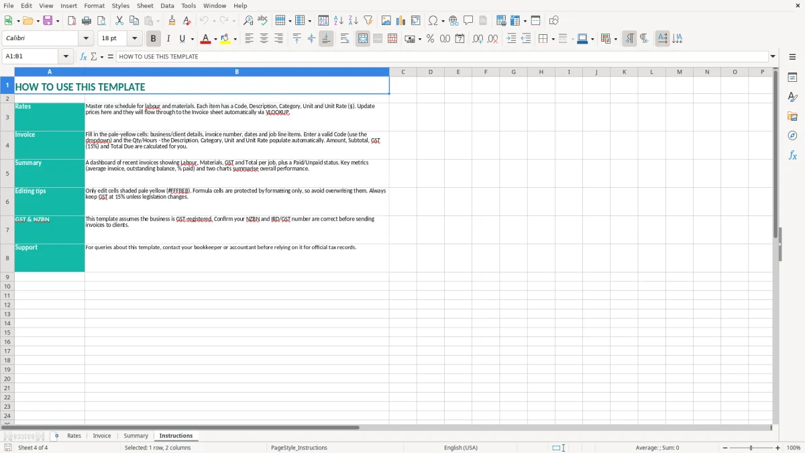Image resolution: width=805 pixels, height=453 pixels.
Task: Open the Tools menu
Action: coord(189,5)
